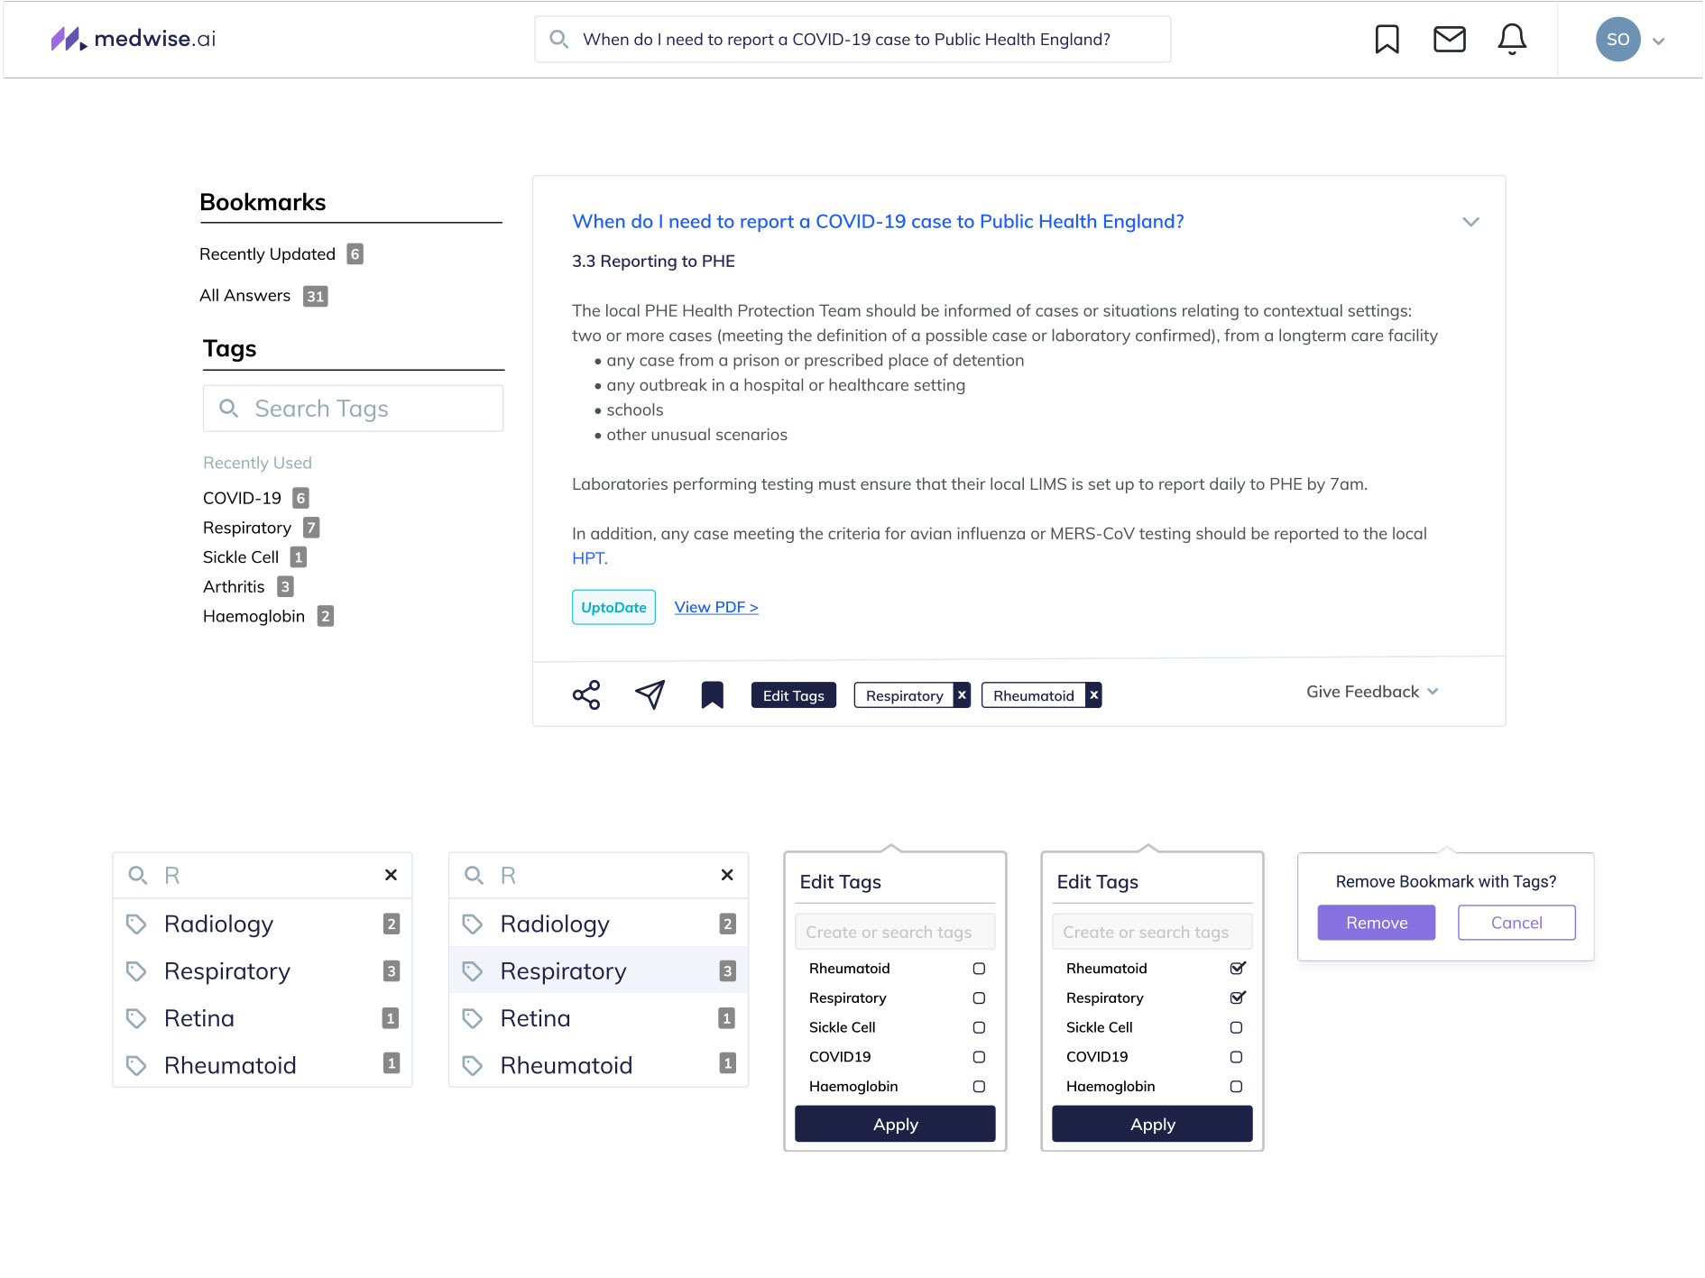The height and width of the screenshot is (1278, 1705).
Task: Click the Retina tag icon in second search list
Action: click(473, 1018)
